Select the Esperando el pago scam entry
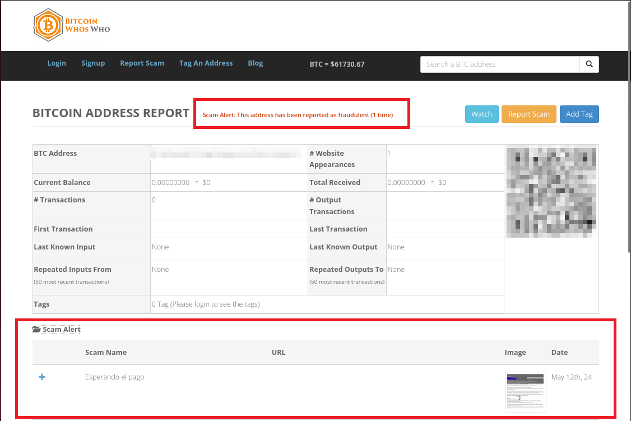Viewport: 631px width, 421px height. [115, 377]
